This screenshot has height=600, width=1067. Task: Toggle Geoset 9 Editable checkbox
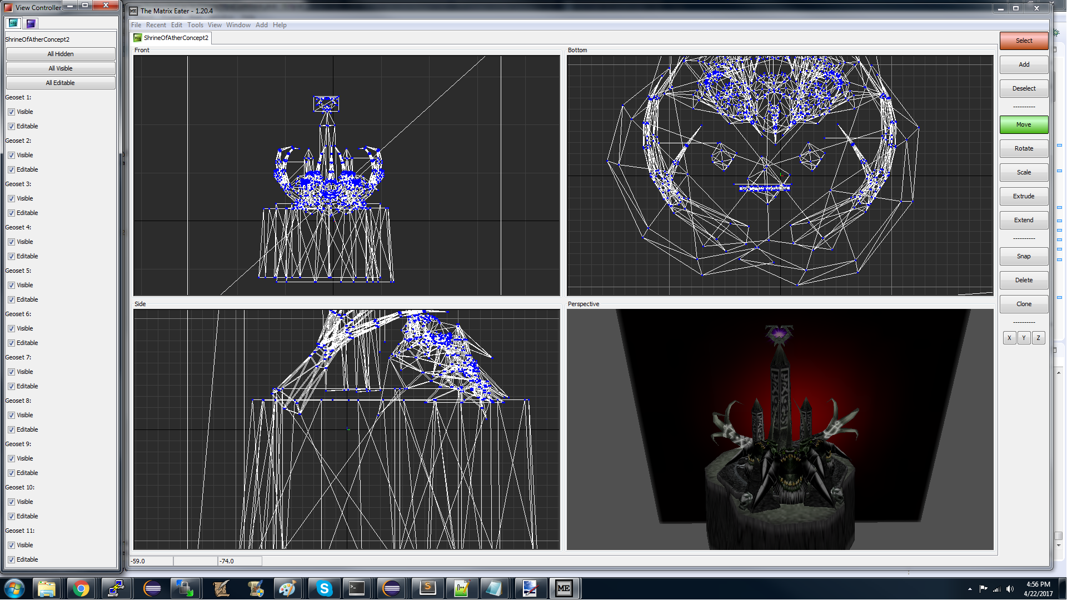pos(11,473)
